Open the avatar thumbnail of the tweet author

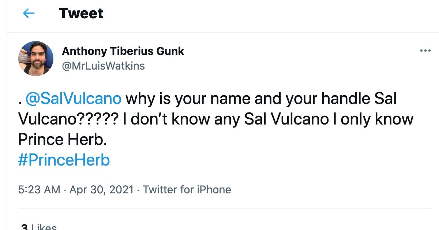tap(35, 58)
